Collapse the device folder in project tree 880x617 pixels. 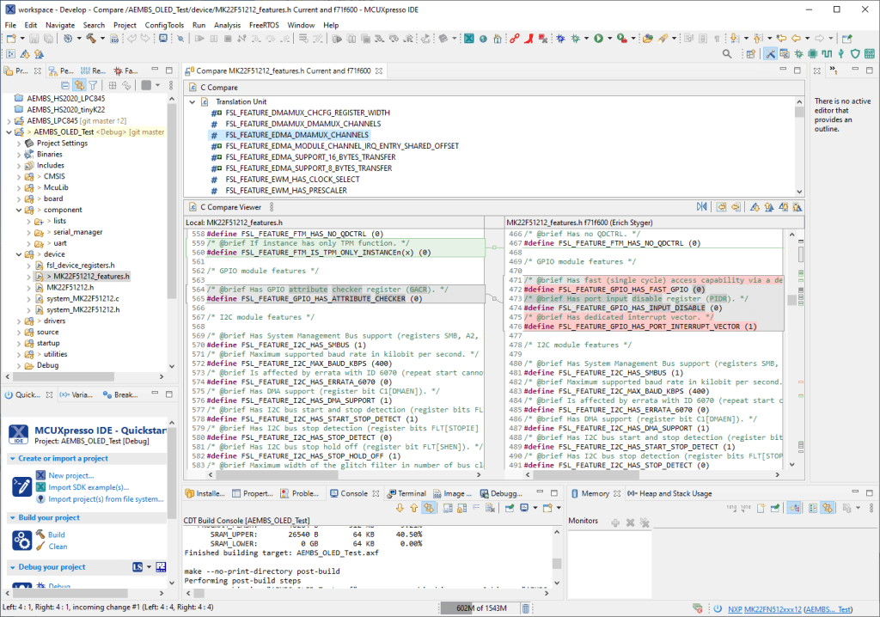point(20,254)
